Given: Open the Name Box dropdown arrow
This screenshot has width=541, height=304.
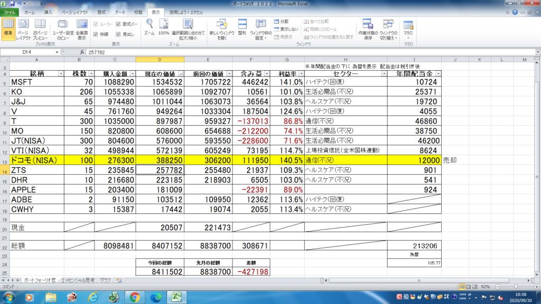Looking at the screenshot, I should coord(57,52).
